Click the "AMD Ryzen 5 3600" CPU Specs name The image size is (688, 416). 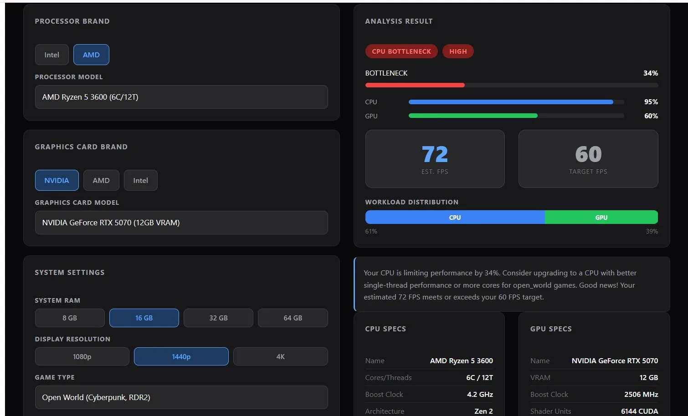[462, 360]
